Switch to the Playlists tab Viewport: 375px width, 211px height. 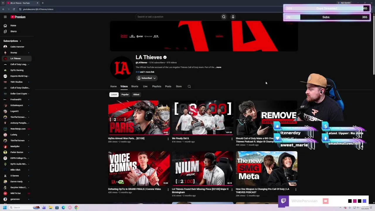(x=157, y=86)
